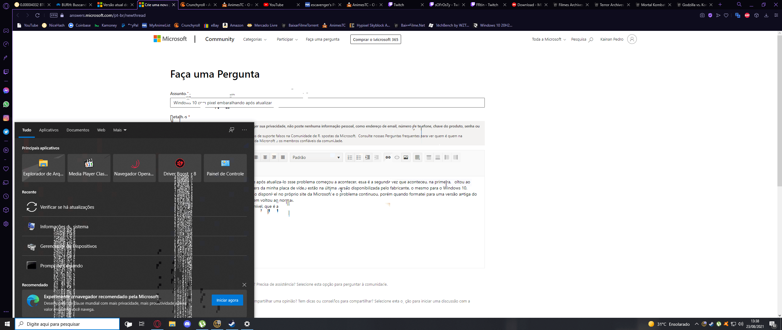Open sidebar History clock icon

[x=6, y=196]
